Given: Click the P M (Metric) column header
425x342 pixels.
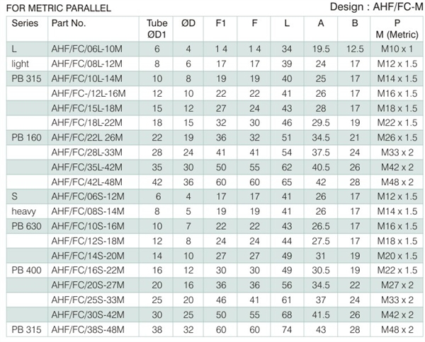Looking at the screenshot, I should click(397, 29).
